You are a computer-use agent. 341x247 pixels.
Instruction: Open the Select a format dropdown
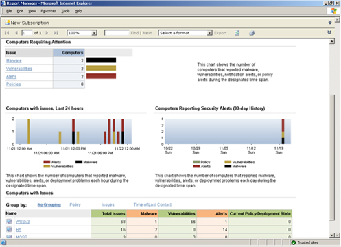click(x=209, y=33)
